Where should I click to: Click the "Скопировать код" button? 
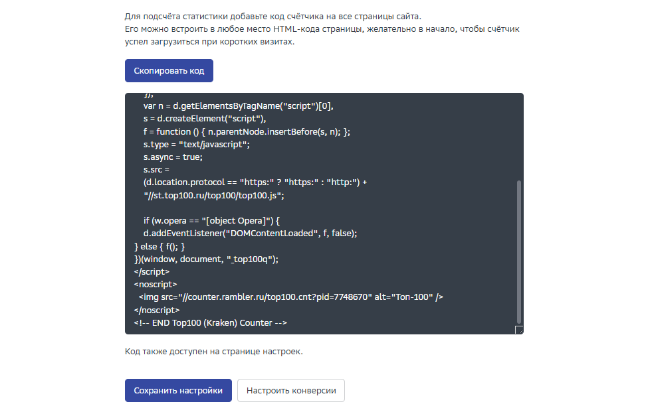[x=169, y=70]
